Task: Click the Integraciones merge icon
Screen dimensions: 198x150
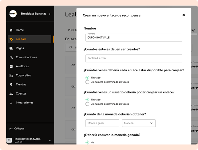Action: tap(11, 103)
